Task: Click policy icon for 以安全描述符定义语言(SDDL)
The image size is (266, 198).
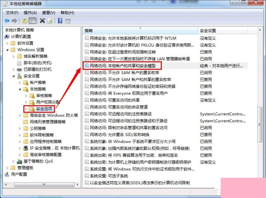Action: [x=87, y=183]
